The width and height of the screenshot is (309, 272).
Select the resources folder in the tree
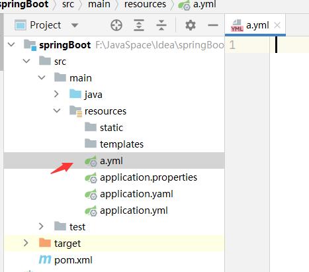coord(105,111)
